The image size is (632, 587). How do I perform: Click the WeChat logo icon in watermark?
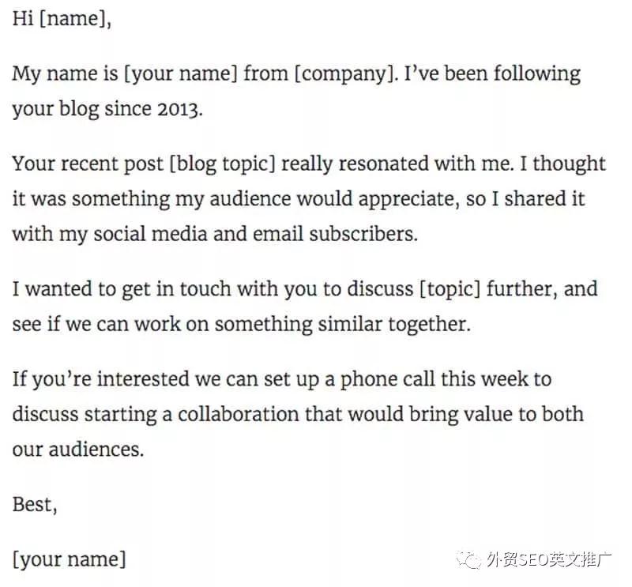pyautogui.click(x=468, y=560)
